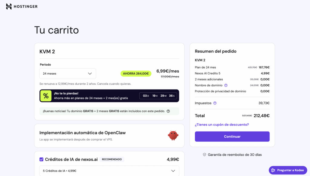Click the Preguntar a Kodee button
The width and height of the screenshot is (310, 176).
(x=288, y=170)
